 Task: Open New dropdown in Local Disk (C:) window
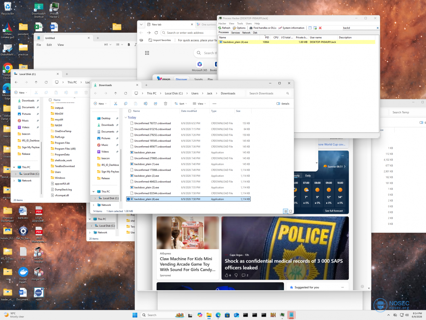click(21, 93)
